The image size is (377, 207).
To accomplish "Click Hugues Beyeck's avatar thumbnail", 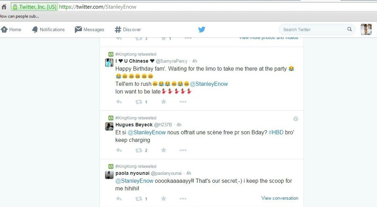I will point(109,126).
